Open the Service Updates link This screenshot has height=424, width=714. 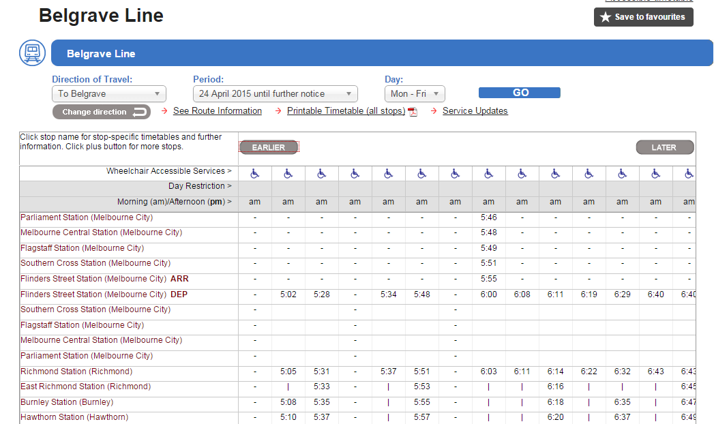(x=475, y=111)
